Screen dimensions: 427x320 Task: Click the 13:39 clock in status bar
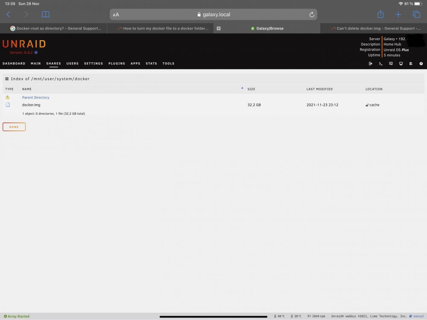10,3
